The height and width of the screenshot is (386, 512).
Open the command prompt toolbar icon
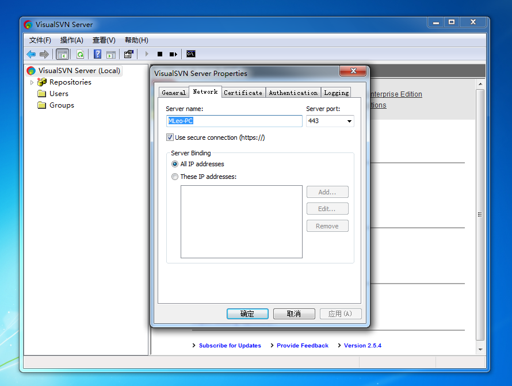[x=190, y=54]
